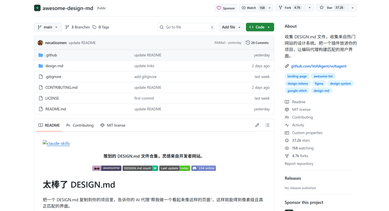This screenshot has width=389, height=211.
Task: Open the sidebar MIT license link
Action: coord(298,110)
